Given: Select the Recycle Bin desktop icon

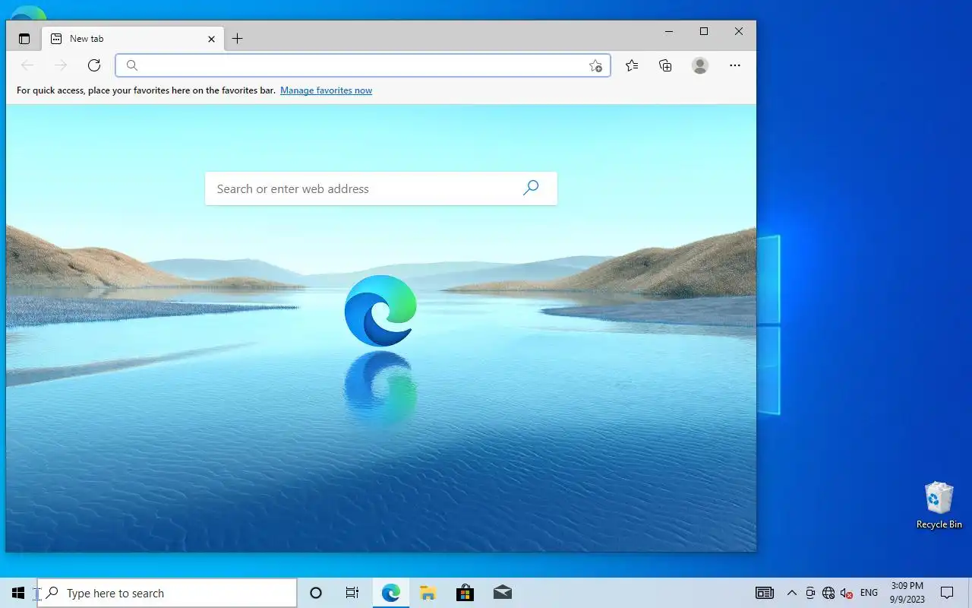Looking at the screenshot, I should [x=939, y=505].
